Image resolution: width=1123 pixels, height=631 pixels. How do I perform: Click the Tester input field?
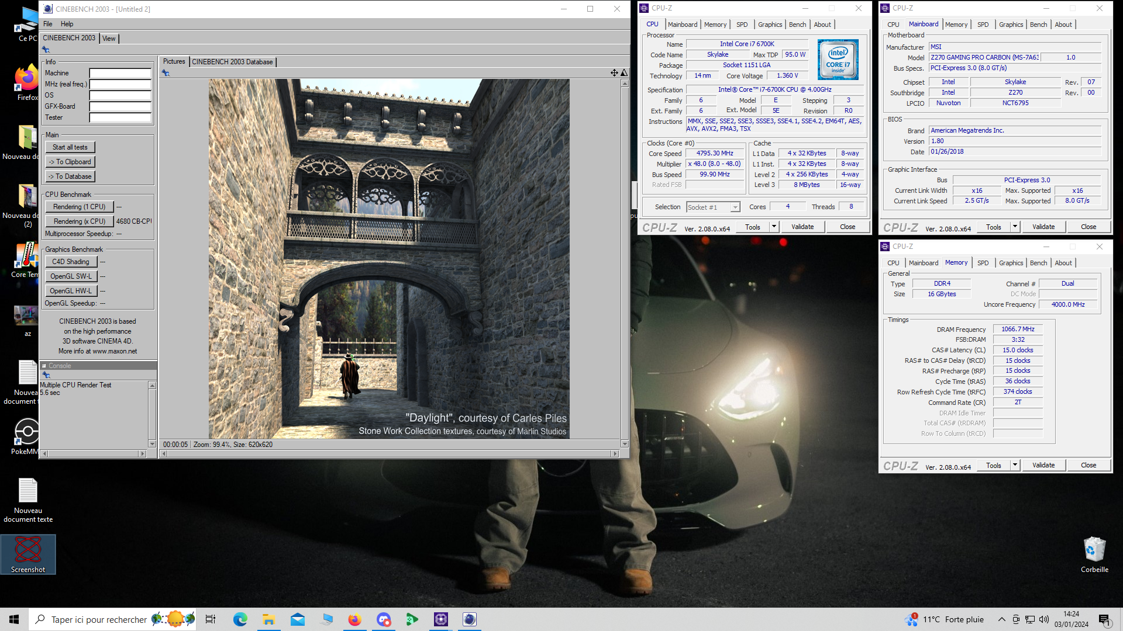(120, 117)
